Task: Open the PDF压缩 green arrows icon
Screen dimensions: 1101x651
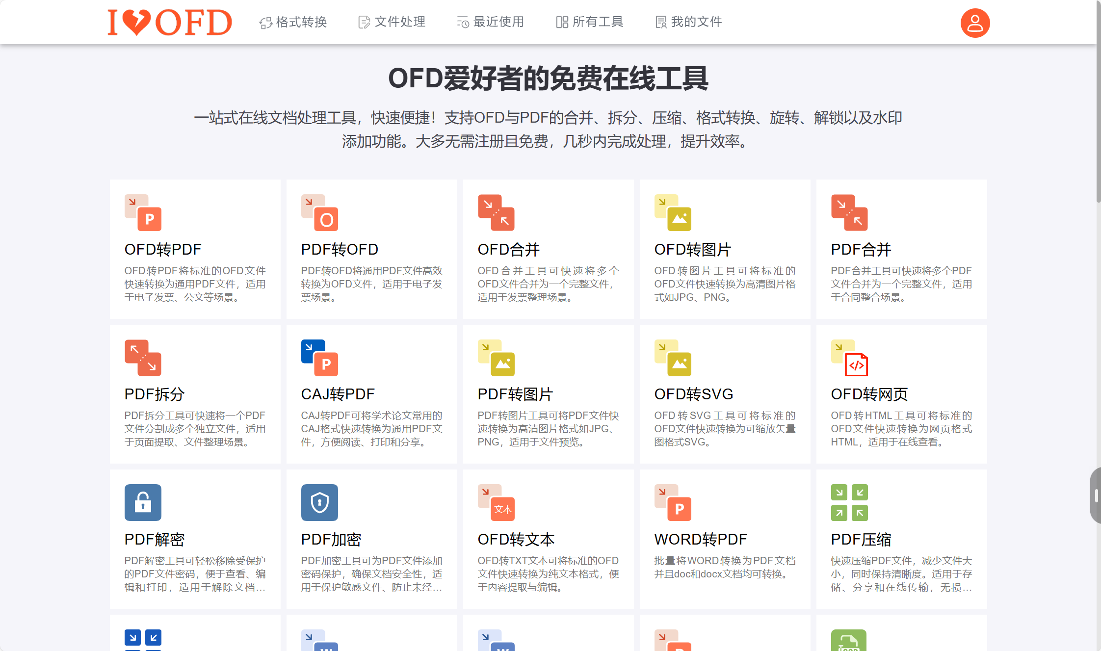Action: [x=849, y=502]
